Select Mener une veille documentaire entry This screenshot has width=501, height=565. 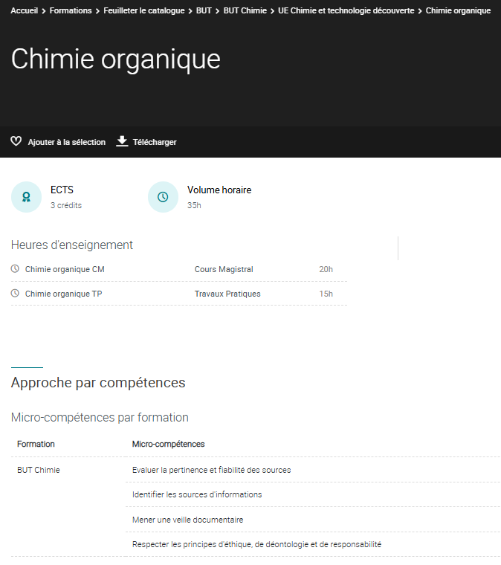click(187, 520)
